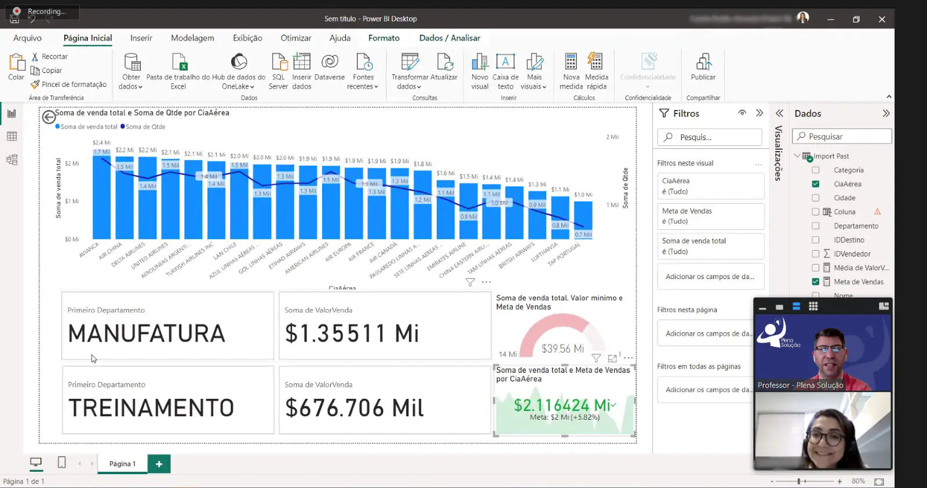The height and width of the screenshot is (488, 927).
Task: Click Inserir dados table icon
Action: pos(302,63)
